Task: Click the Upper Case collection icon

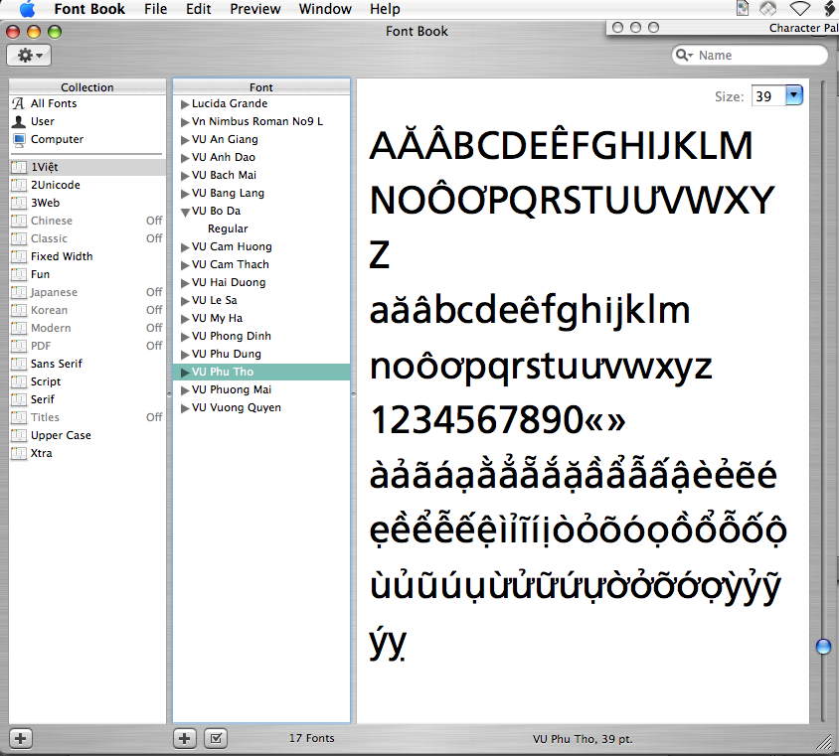Action: click(19, 435)
